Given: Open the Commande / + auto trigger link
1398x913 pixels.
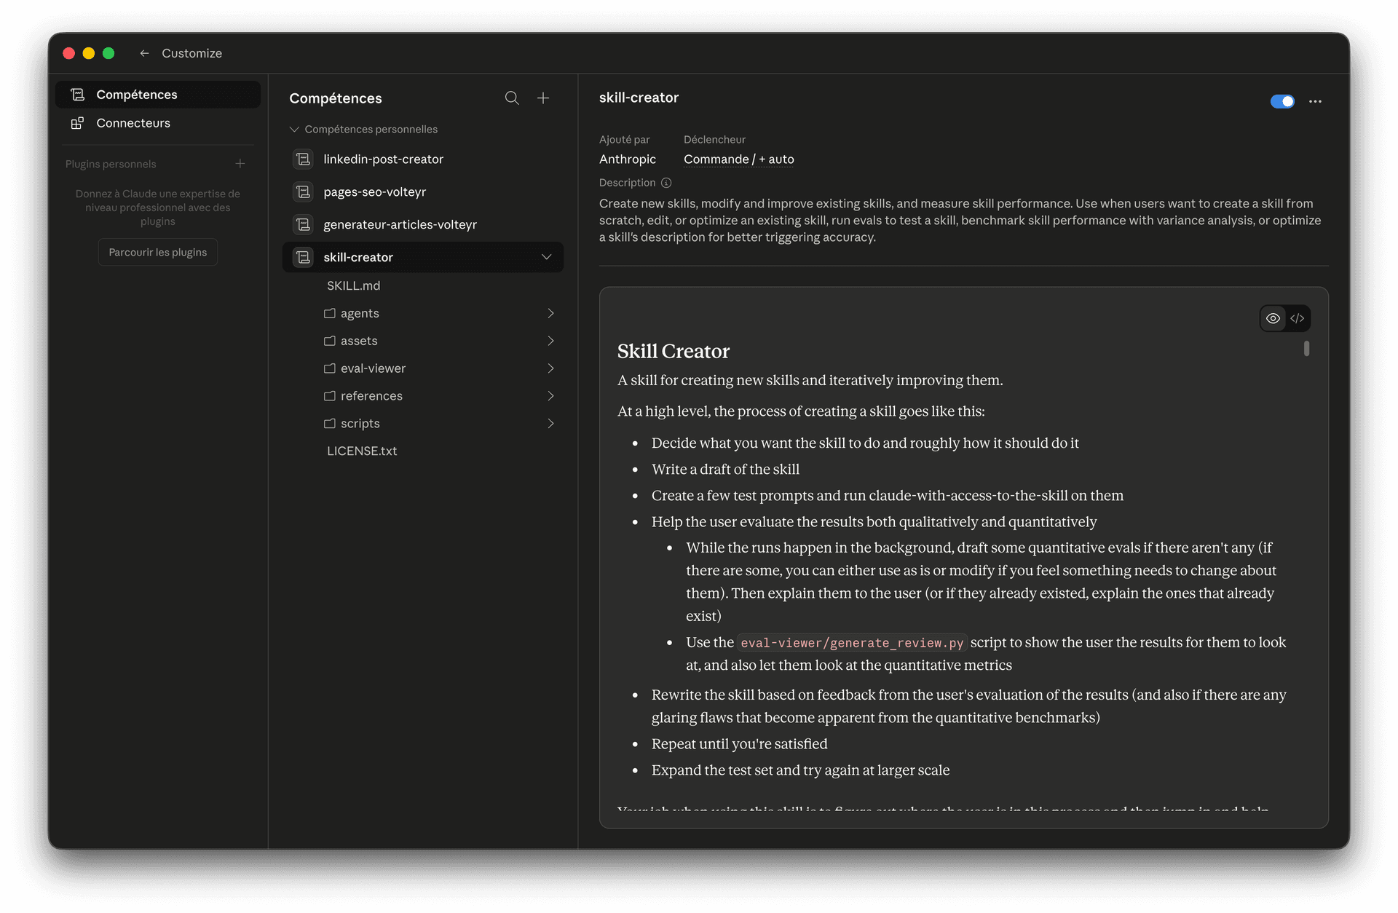Looking at the screenshot, I should point(738,159).
